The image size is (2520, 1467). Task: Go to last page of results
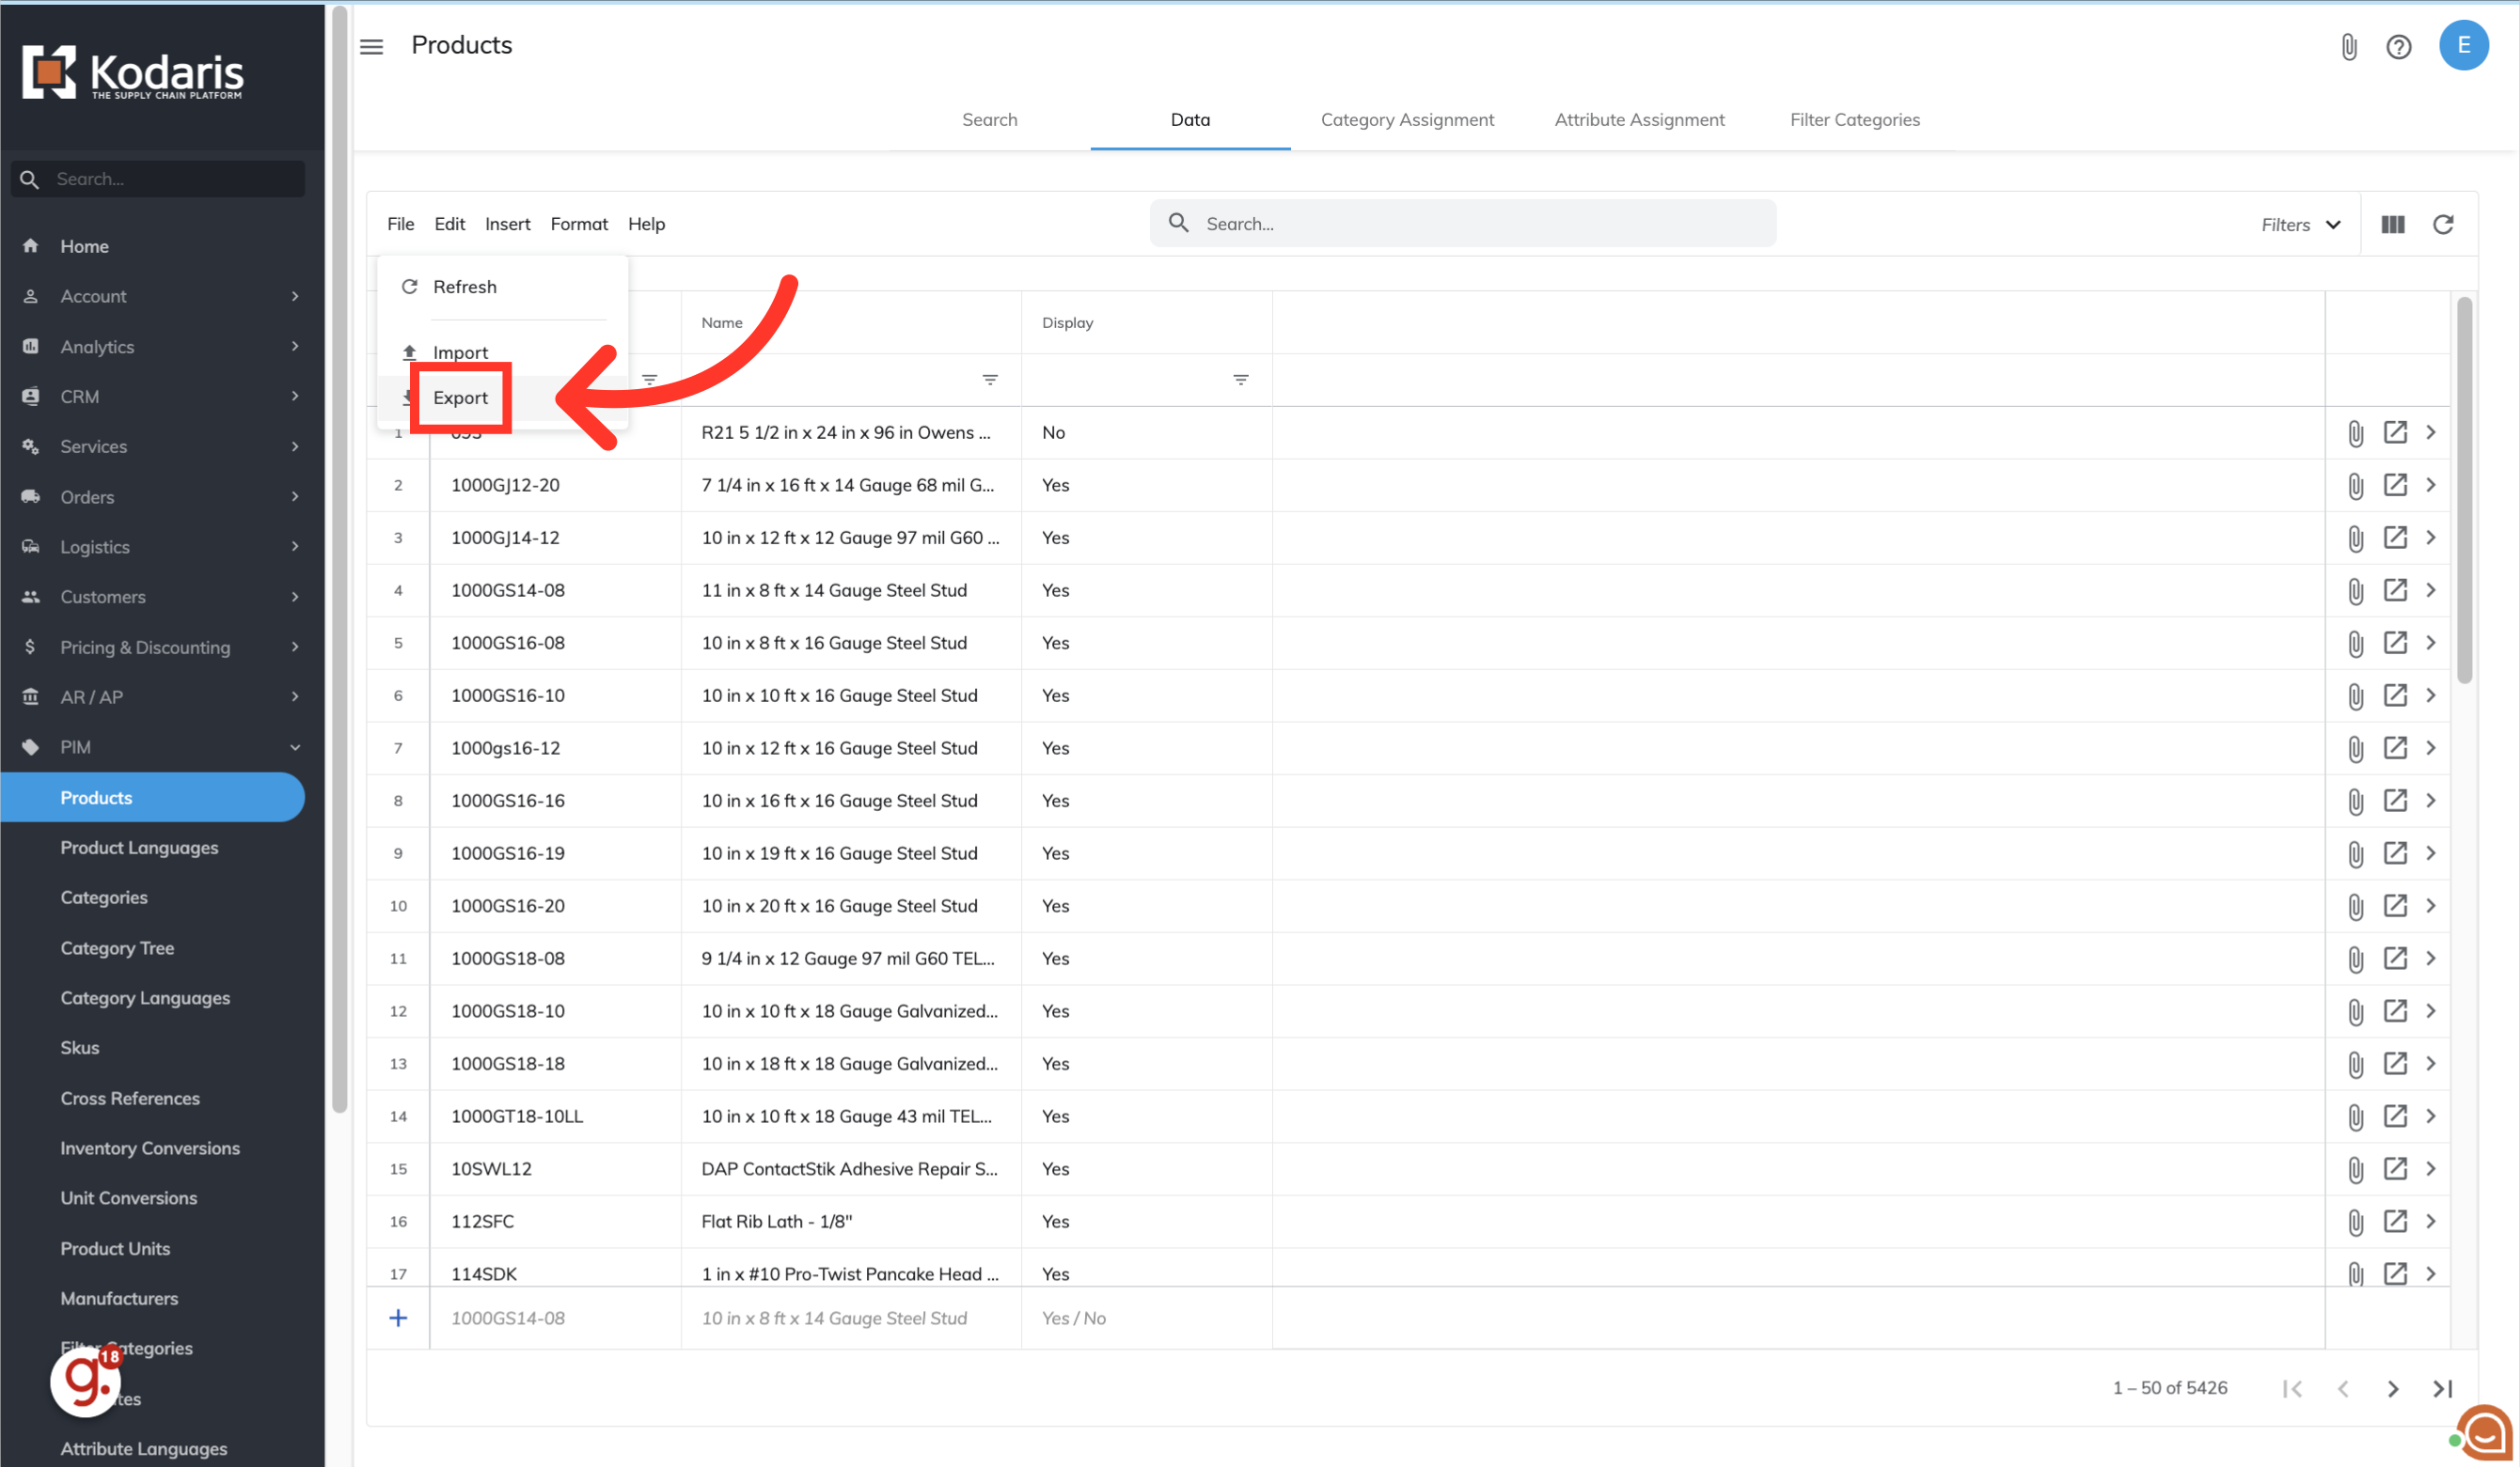(x=2442, y=1389)
